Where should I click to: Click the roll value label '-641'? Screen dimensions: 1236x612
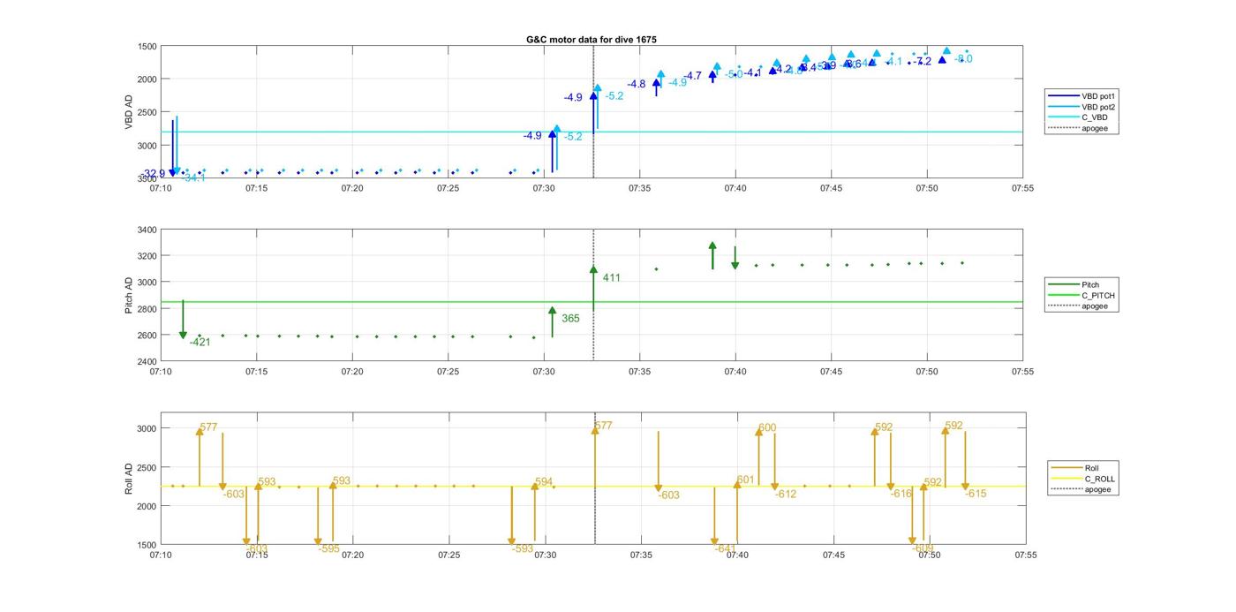pyautogui.click(x=725, y=548)
